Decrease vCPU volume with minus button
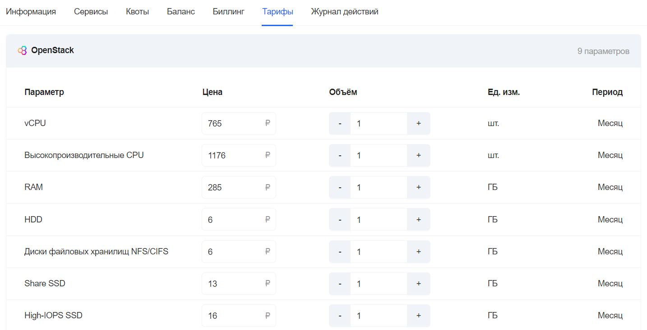The width and height of the screenshot is (647, 330). (x=340, y=123)
